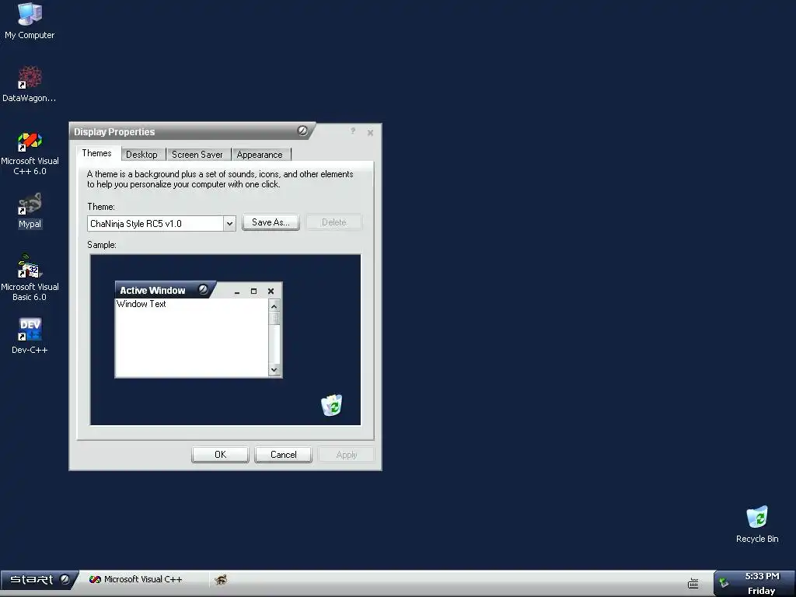
Task: Click Cancel in Display Properties
Action: click(283, 454)
